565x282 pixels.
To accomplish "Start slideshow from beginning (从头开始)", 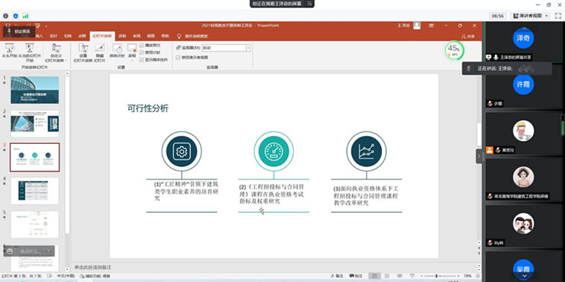I will pyautogui.click(x=10, y=50).
